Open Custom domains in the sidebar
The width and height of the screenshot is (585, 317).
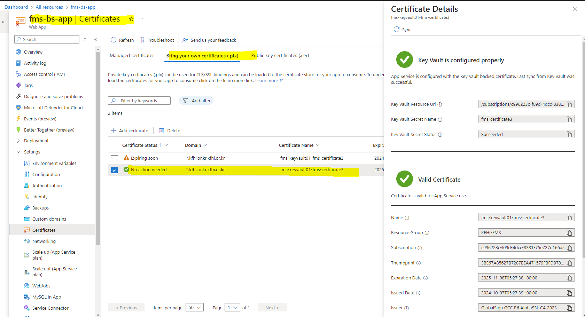[x=49, y=219]
